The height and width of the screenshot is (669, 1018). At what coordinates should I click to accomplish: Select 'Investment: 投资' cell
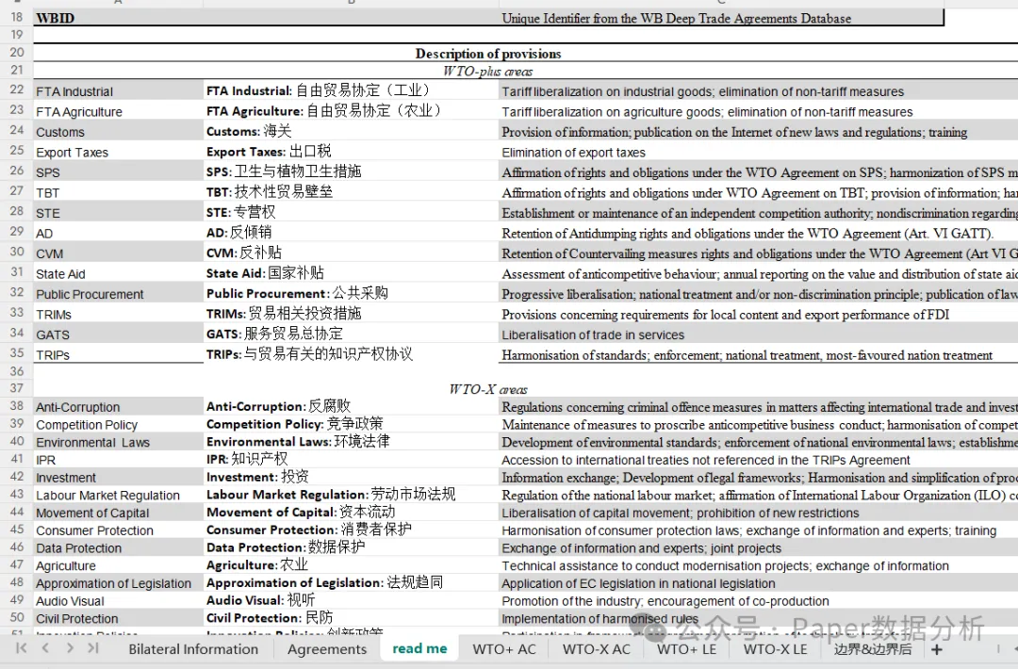pyautogui.click(x=351, y=477)
